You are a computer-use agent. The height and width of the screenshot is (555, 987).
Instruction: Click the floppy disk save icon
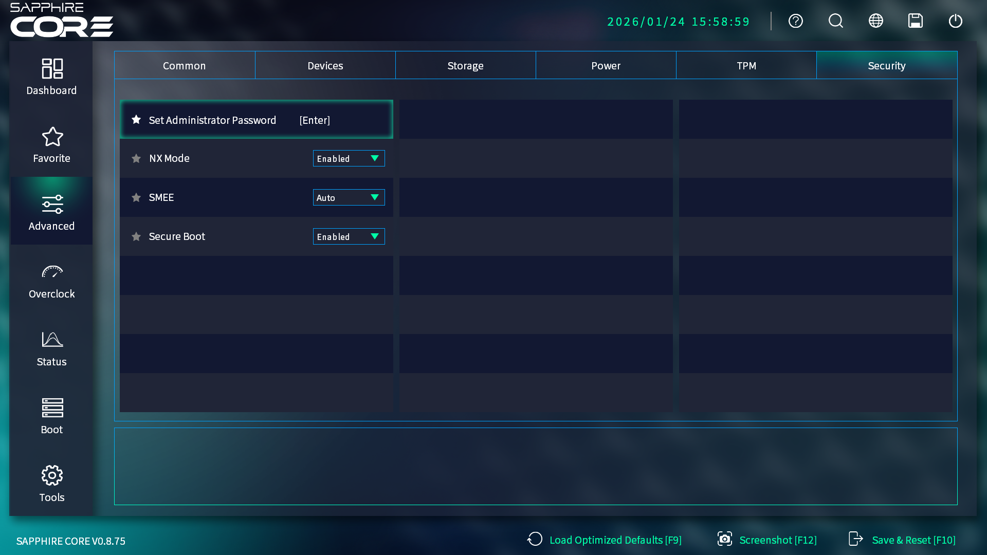[915, 21]
